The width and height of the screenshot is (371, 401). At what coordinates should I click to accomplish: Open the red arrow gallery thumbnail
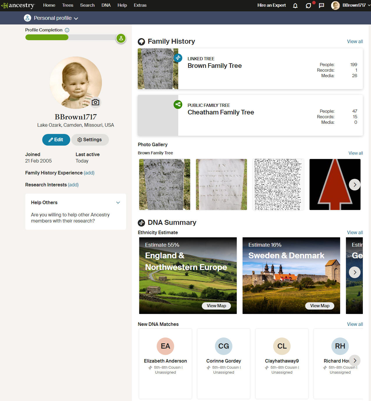[x=335, y=184]
